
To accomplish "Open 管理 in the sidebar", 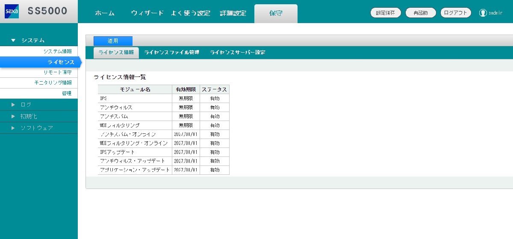I will [39, 93].
